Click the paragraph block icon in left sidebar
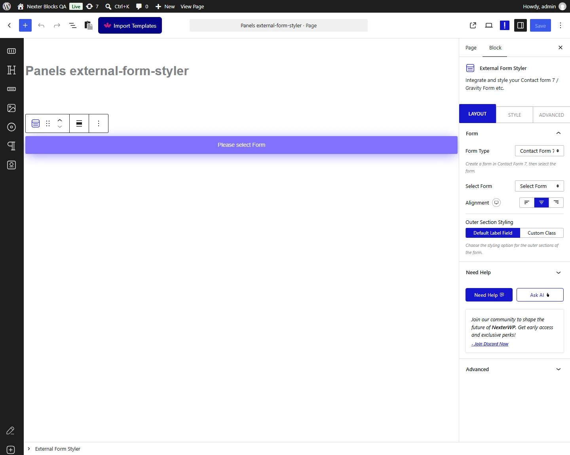The height and width of the screenshot is (455, 570). pyautogui.click(x=11, y=146)
